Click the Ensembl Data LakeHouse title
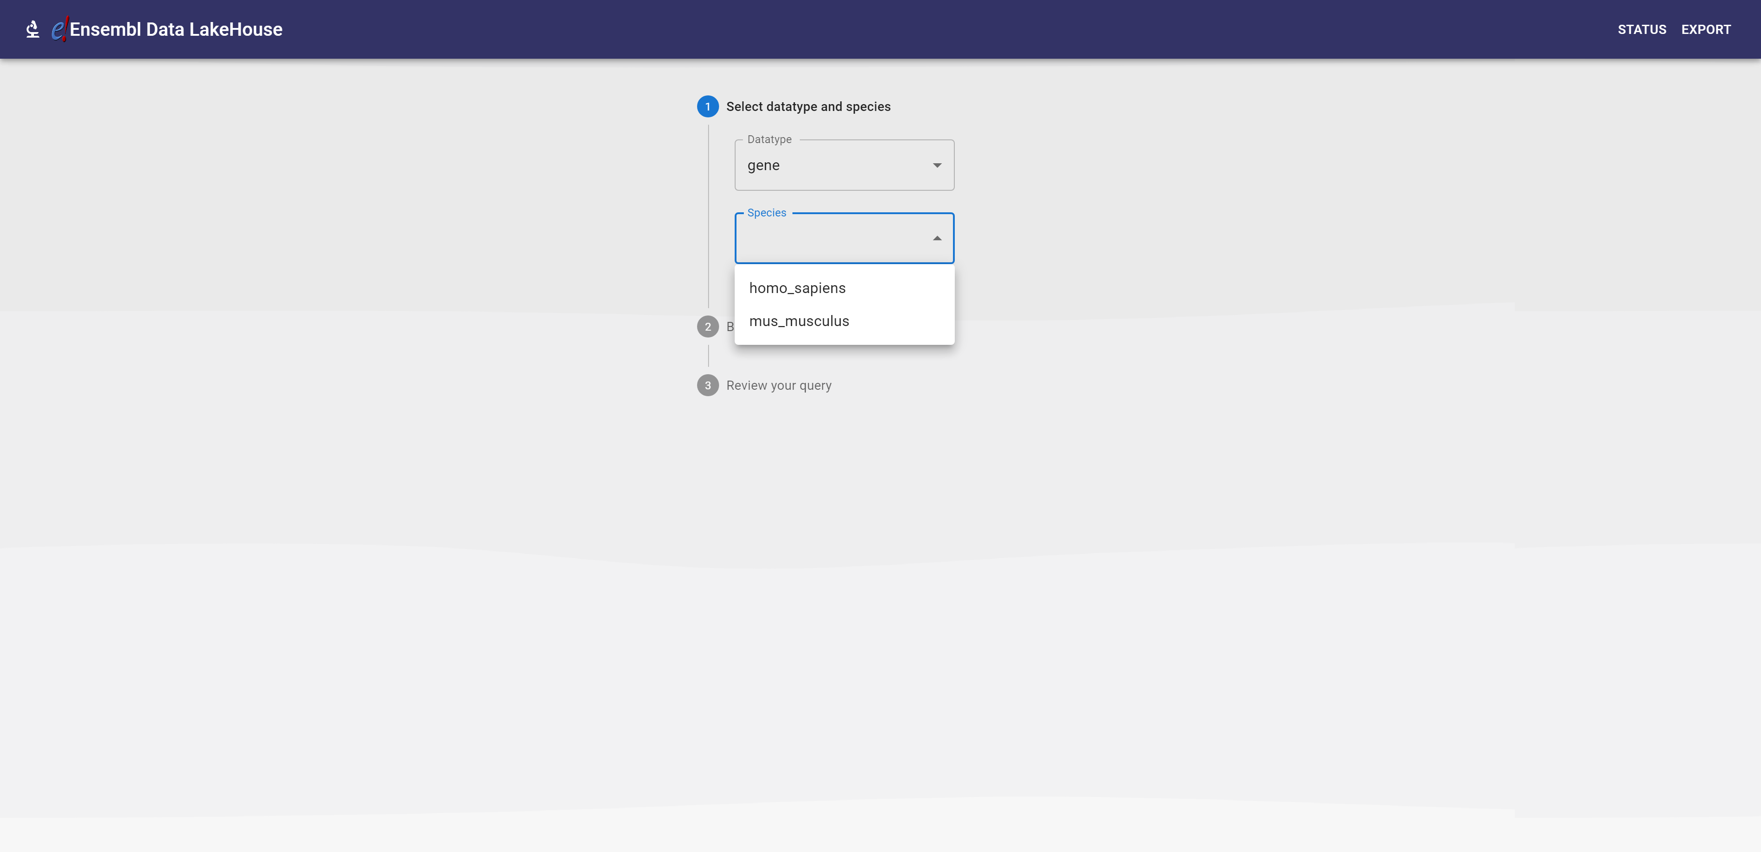 pos(176,29)
